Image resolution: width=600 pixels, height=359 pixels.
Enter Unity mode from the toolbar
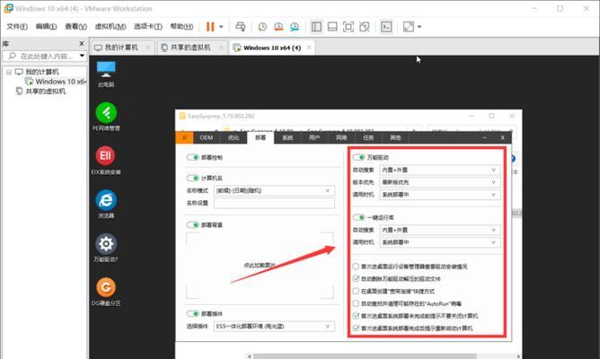(x=365, y=26)
